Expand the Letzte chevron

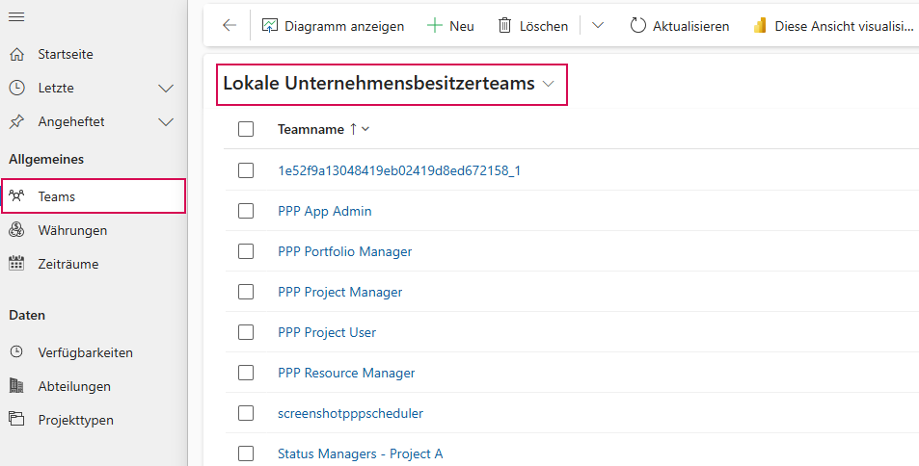167,89
